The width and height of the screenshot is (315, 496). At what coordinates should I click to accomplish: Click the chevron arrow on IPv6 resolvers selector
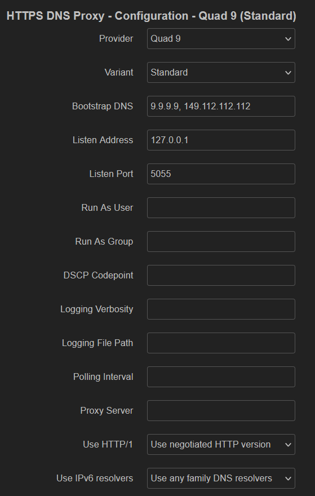point(288,479)
